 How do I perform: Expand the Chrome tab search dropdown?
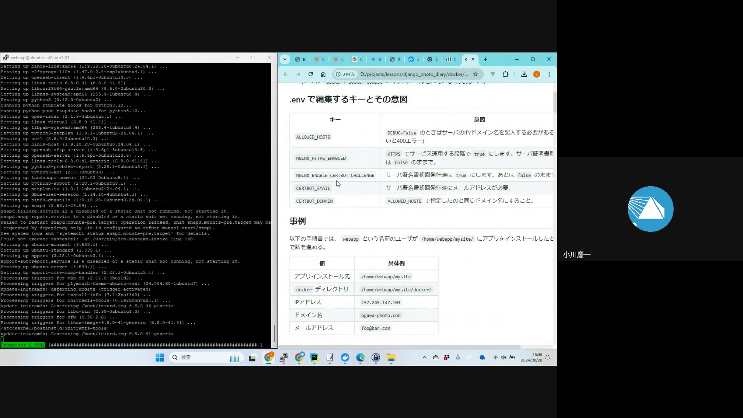[x=285, y=59]
